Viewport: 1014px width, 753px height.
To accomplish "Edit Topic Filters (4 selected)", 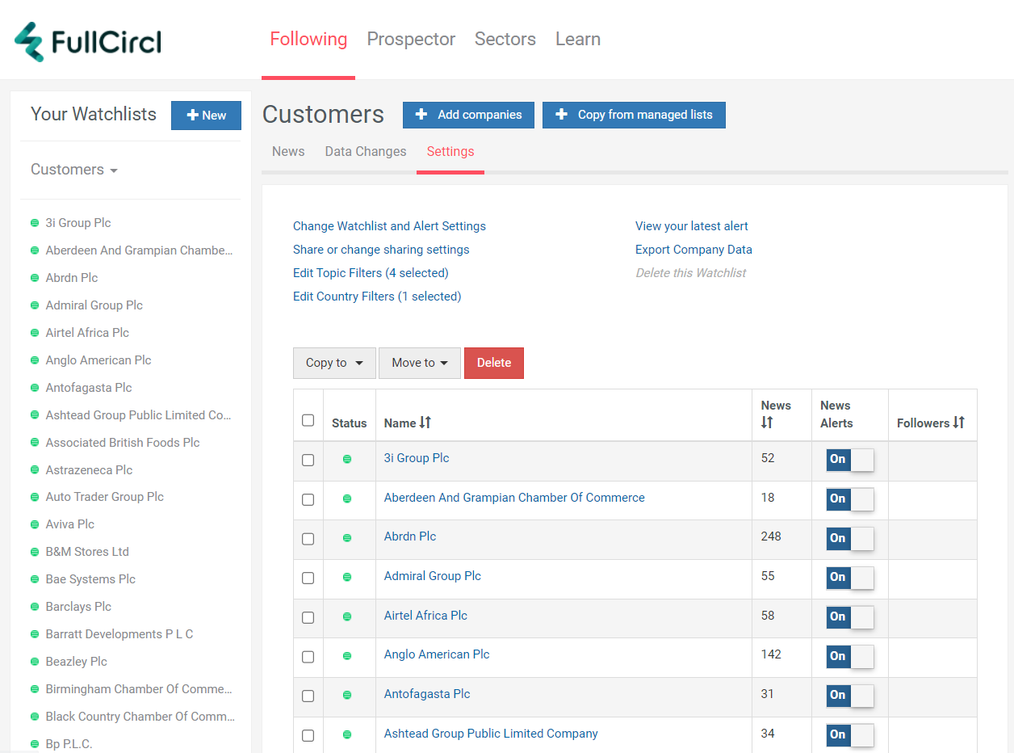I will click(x=371, y=273).
